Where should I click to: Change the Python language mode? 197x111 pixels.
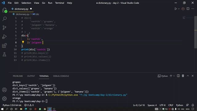pos(179,105)
